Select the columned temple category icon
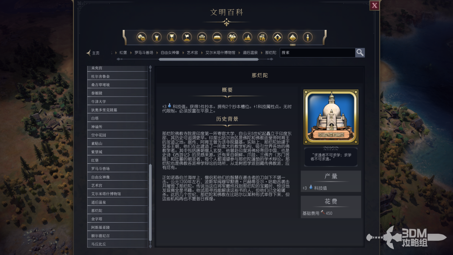This screenshot has width=453, height=255. tap(202, 37)
